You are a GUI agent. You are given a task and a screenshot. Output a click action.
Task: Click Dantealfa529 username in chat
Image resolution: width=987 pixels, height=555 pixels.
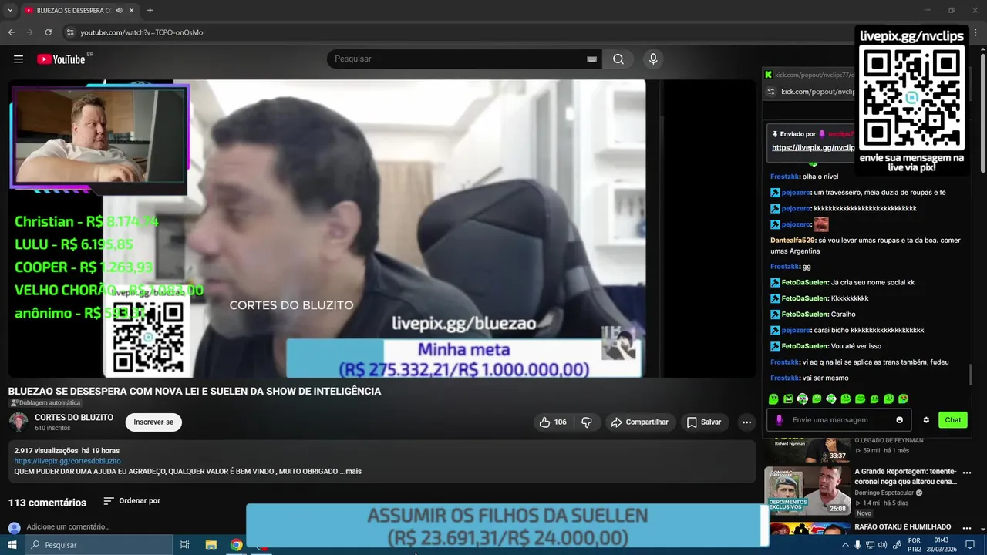tap(793, 240)
